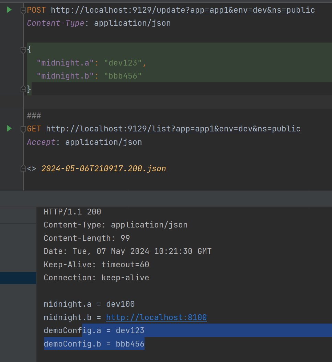
Task: Run the POST update request
Action: 9,10
